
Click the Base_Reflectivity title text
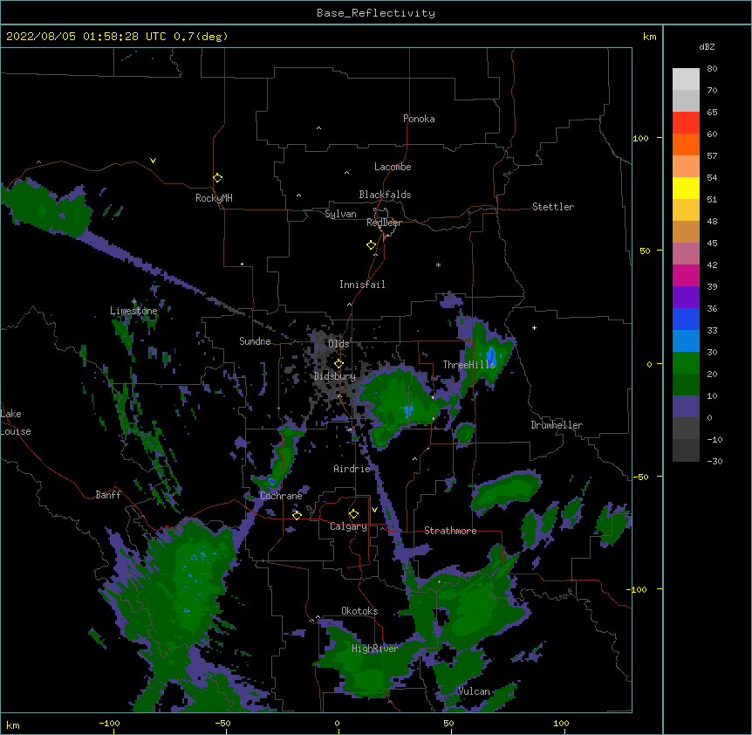pyautogui.click(x=376, y=13)
